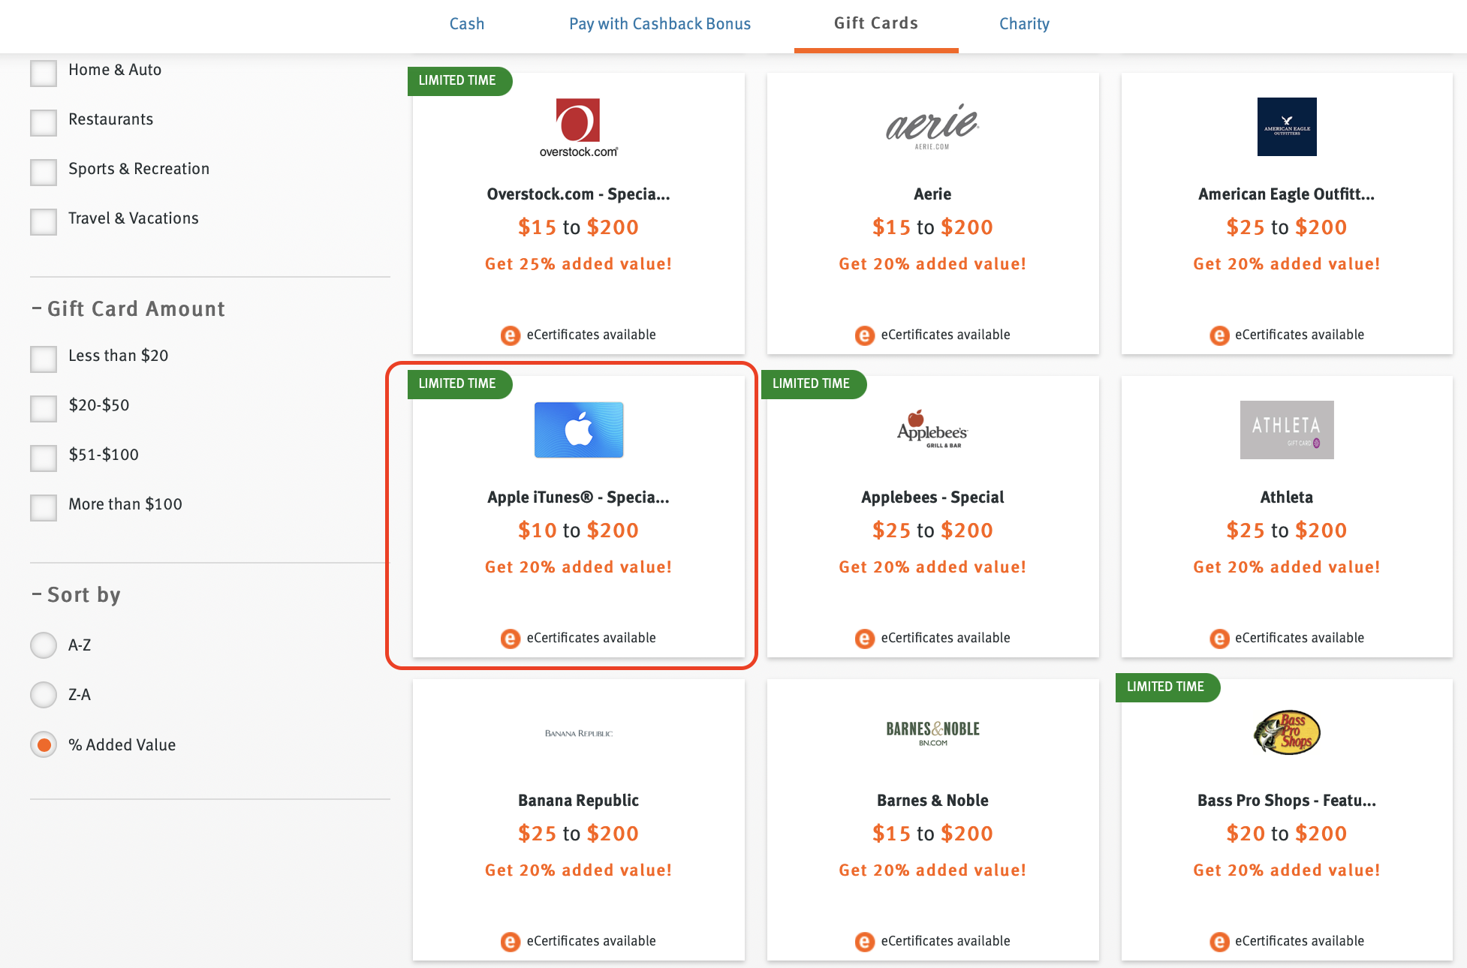Screen dimensions: 1467x968
Task: Switch to the Cash tab
Action: [x=466, y=24]
